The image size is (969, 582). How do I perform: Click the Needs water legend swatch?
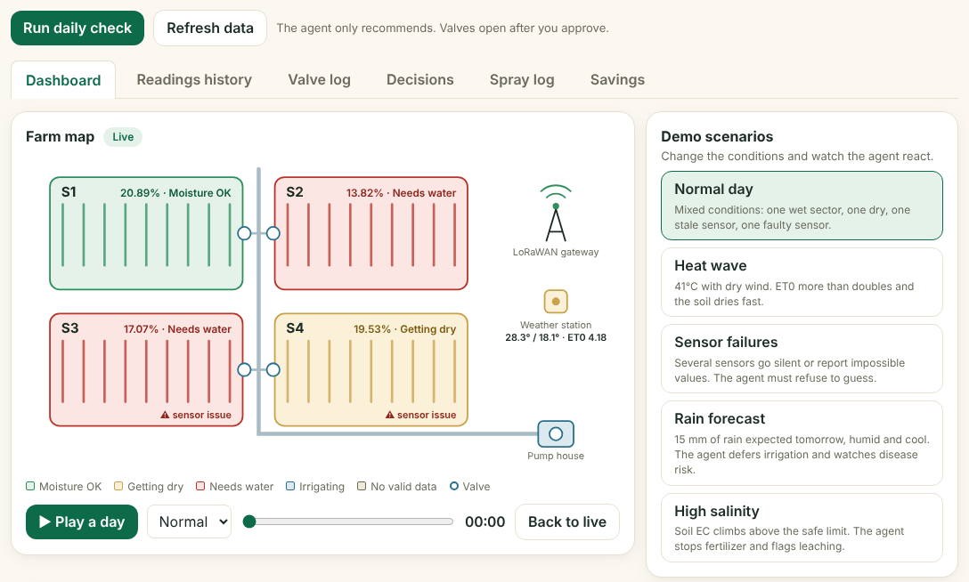coord(200,487)
